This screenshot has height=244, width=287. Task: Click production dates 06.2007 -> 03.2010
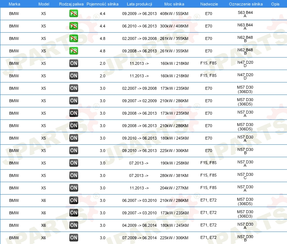139,200
